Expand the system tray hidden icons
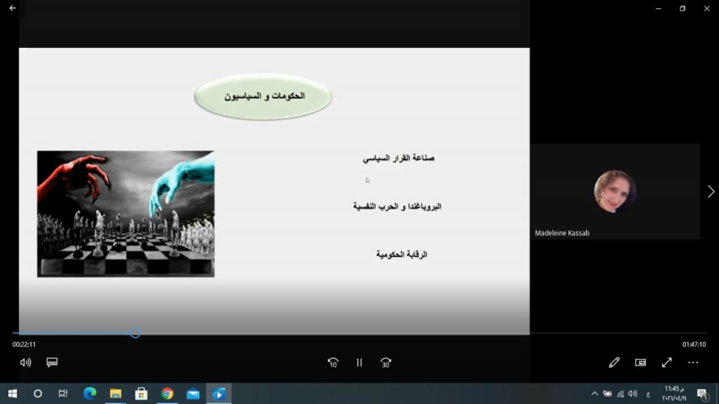The height and width of the screenshot is (404, 719). pos(595,393)
